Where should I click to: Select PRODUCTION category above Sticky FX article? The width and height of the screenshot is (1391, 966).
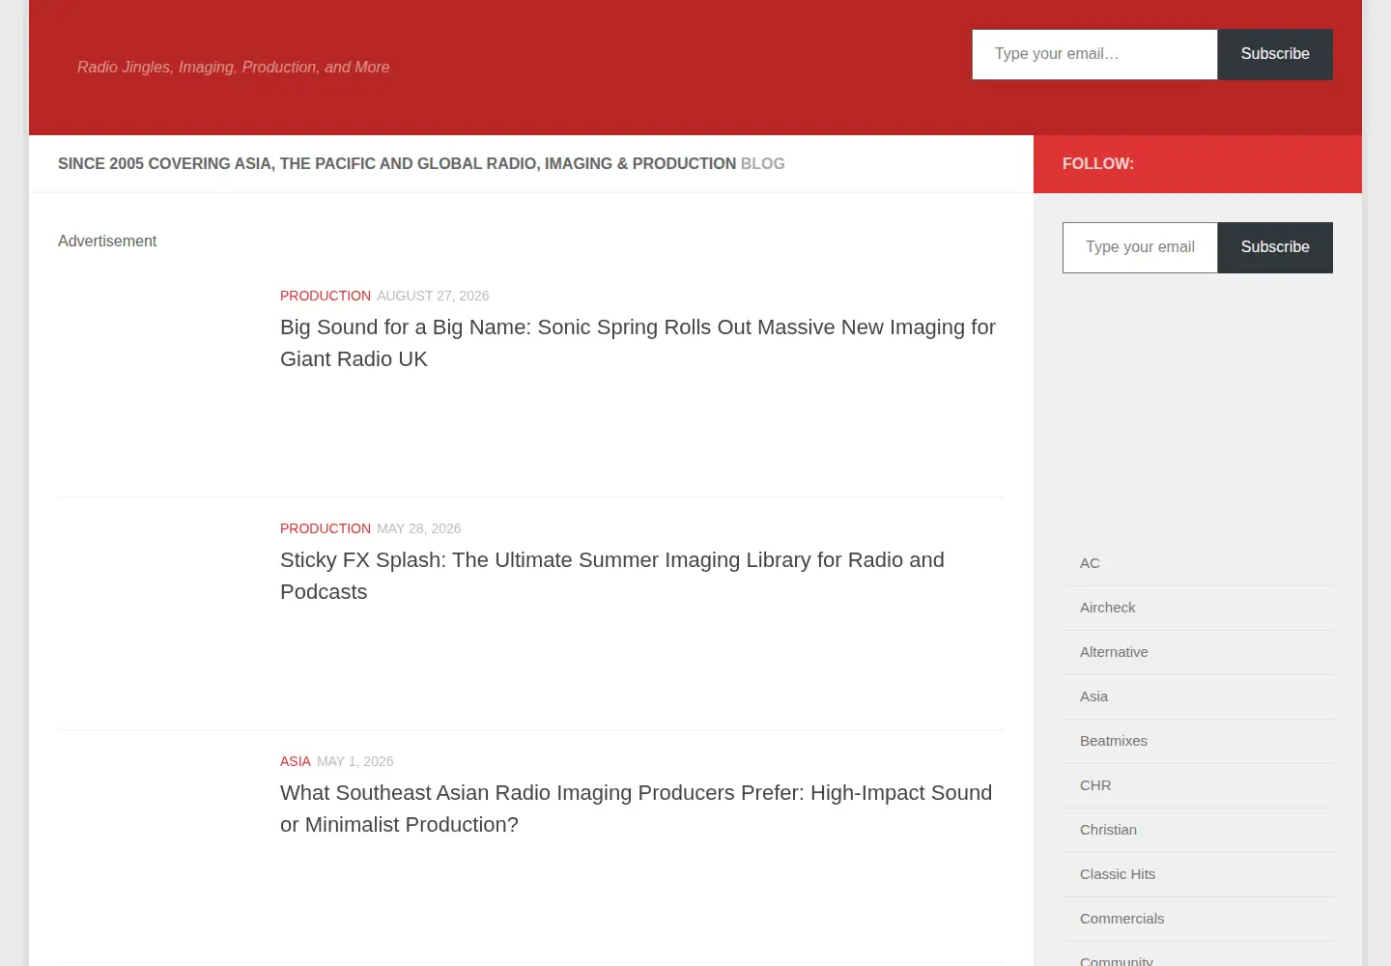pyautogui.click(x=326, y=528)
